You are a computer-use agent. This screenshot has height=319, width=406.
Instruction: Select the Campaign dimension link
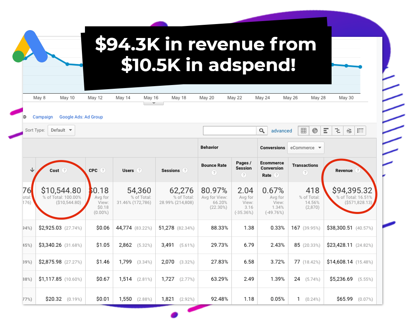43,117
